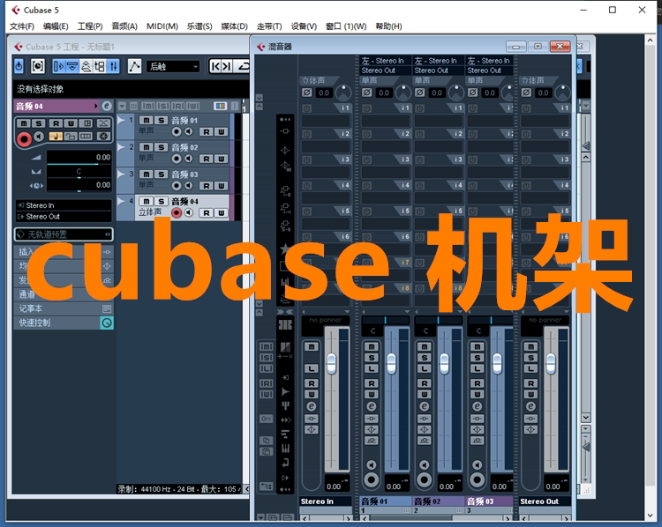The width and height of the screenshot is (662, 527).
Task: Adjust input gain knob on Stereo In
Action: (343, 93)
